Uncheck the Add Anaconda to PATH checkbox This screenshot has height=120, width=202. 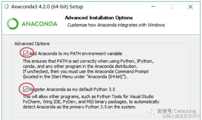pyautogui.click(x=26, y=53)
